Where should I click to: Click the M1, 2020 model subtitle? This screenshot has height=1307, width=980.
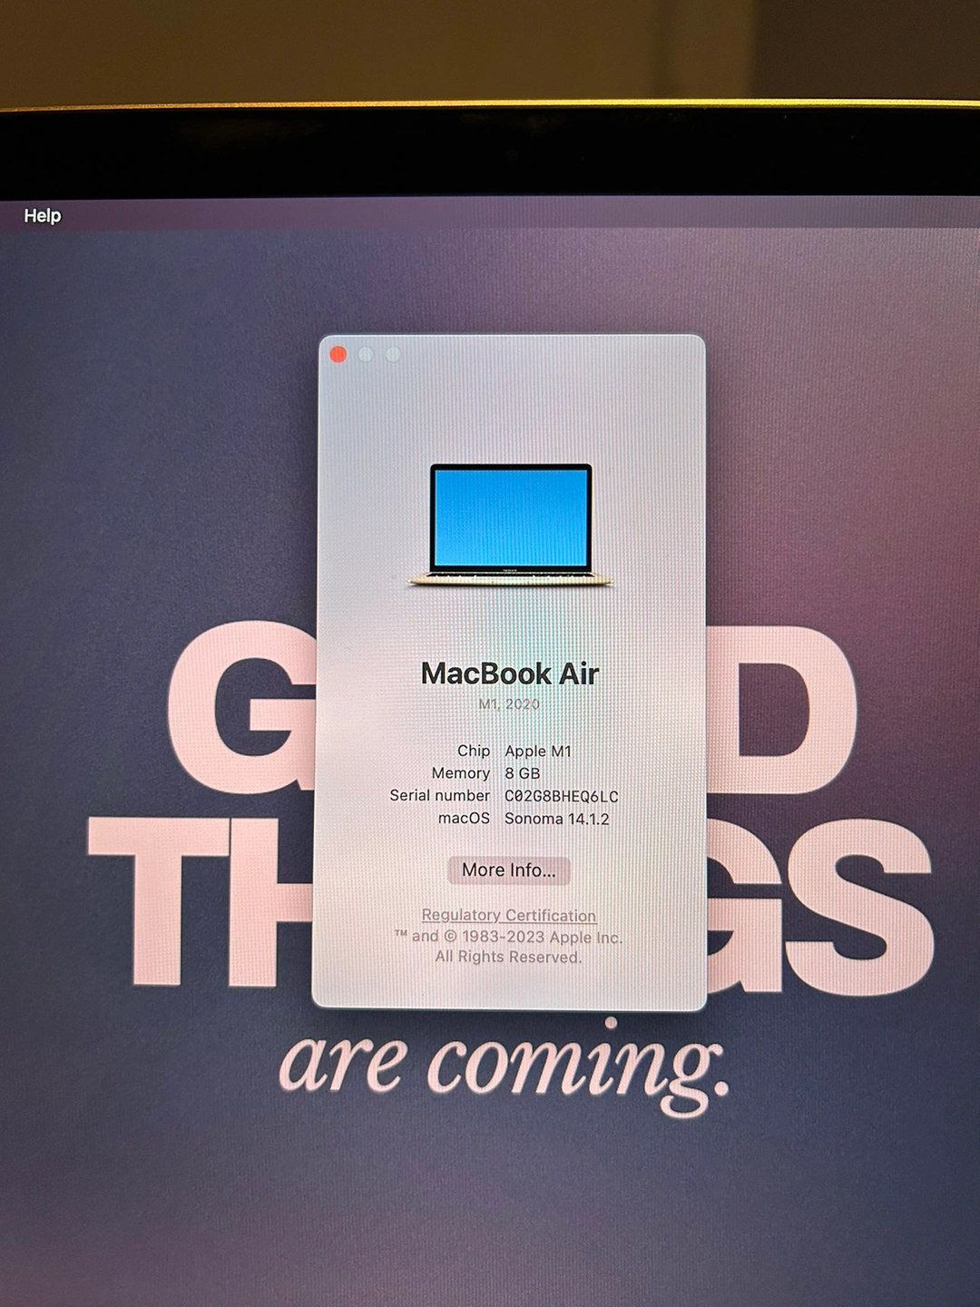509,704
